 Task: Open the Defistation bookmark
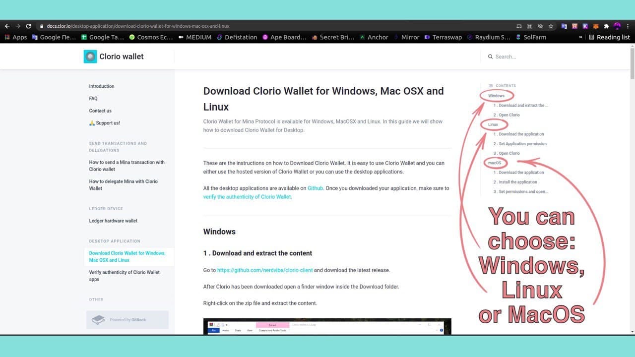[x=237, y=37]
